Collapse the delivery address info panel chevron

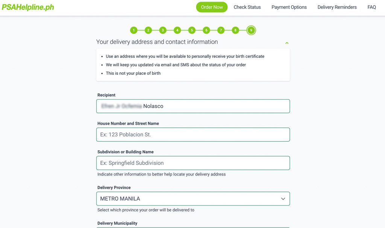(x=286, y=43)
